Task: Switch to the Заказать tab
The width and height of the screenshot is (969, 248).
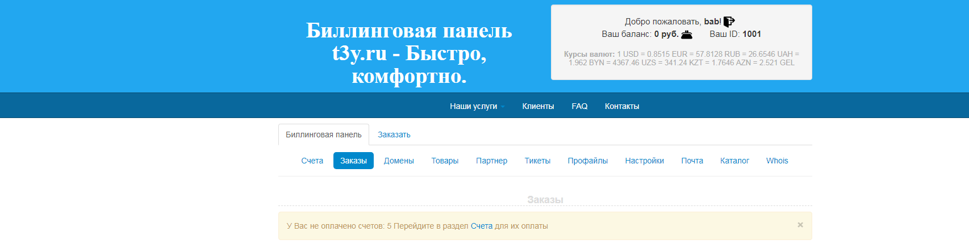Action: click(x=394, y=134)
